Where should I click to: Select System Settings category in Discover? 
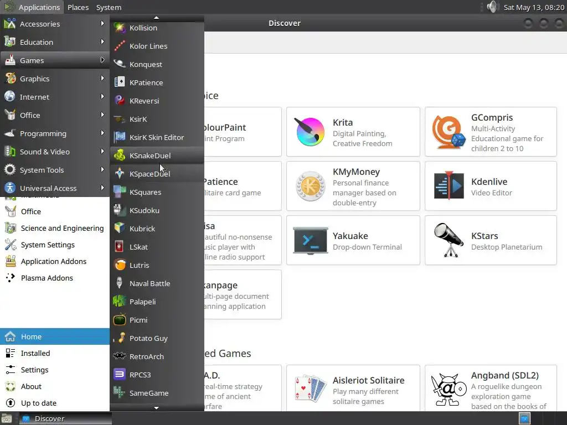[x=55, y=245]
